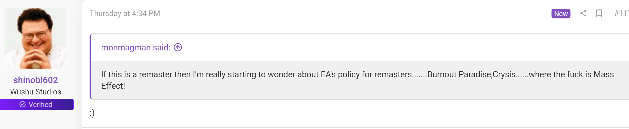Share this post using the share icon
The height and width of the screenshot is (129, 629).
[583, 13]
